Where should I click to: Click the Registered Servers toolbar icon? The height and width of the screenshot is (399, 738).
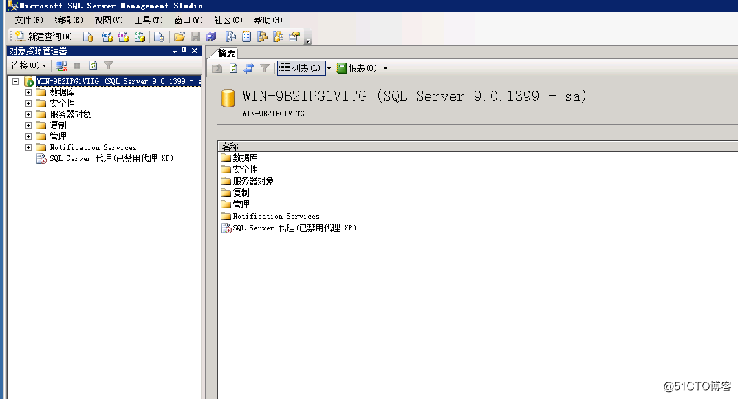click(230, 36)
